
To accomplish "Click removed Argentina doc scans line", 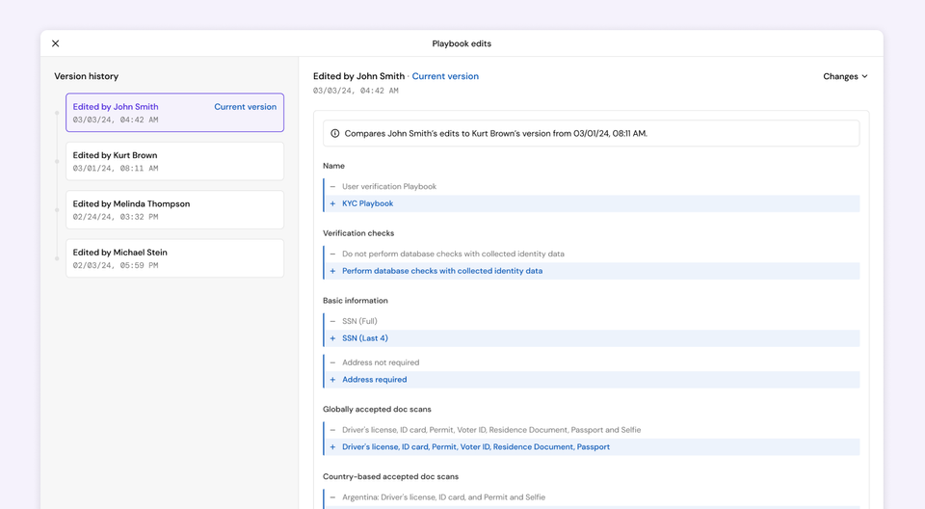I will (x=443, y=497).
